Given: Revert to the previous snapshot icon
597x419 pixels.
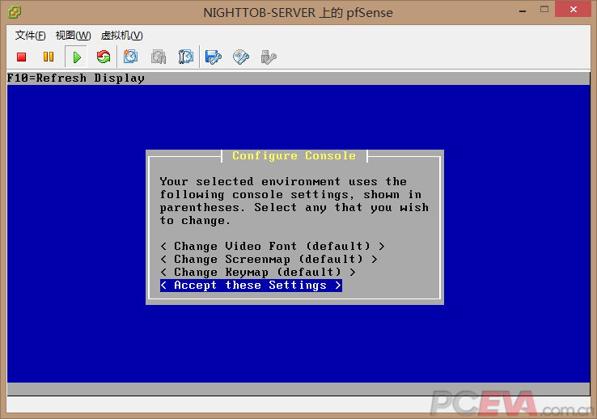Looking at the screenshot, I should click(x=159, y=57).
